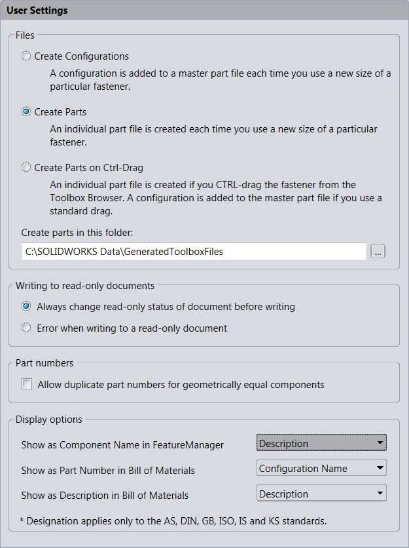Expand the Part Number in Bill of Materials dropdown

tap(321, 467)
